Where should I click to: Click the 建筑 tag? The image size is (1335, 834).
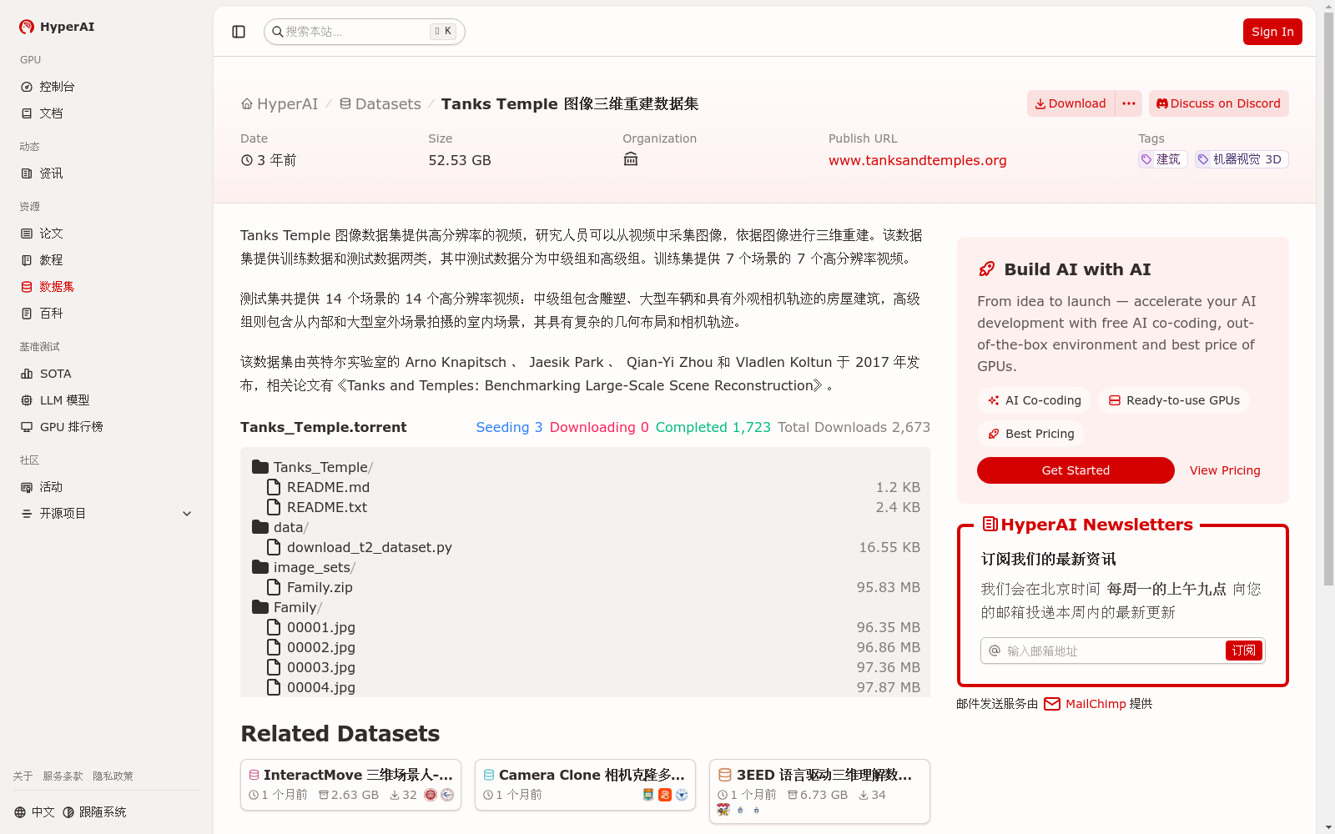1162,159
